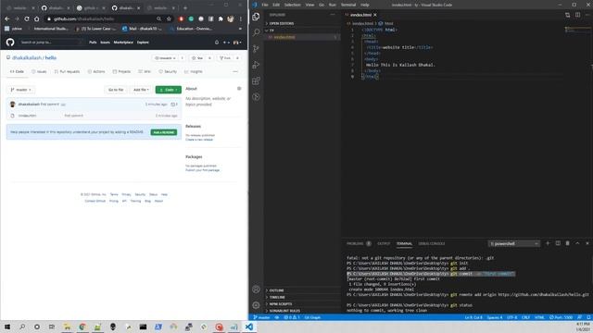Click the Chrome address bar

coord(100,18)
